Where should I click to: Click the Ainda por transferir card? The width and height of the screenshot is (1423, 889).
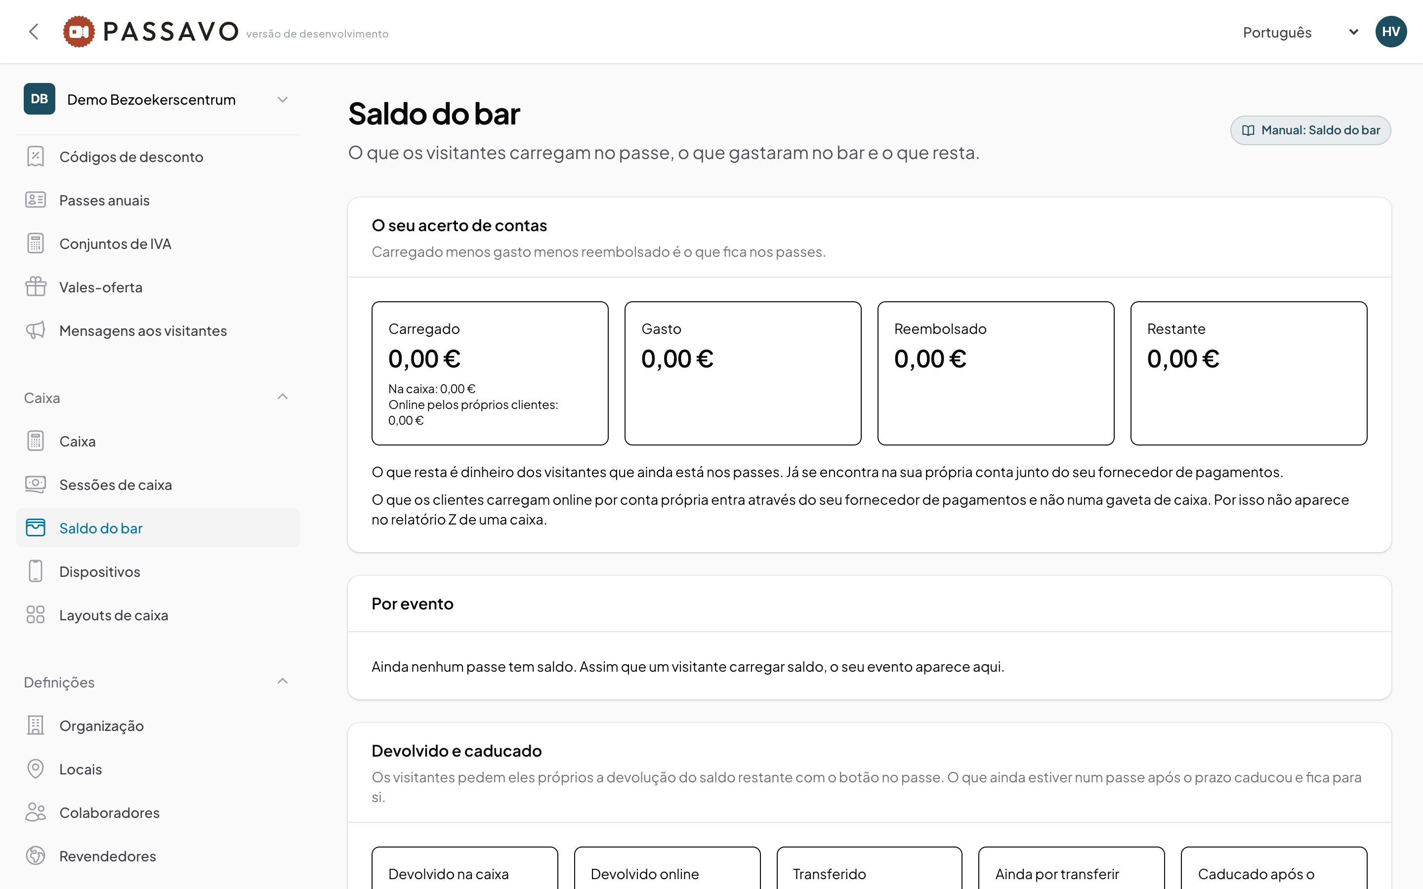pyautogui.click(x=1071, y=868)
